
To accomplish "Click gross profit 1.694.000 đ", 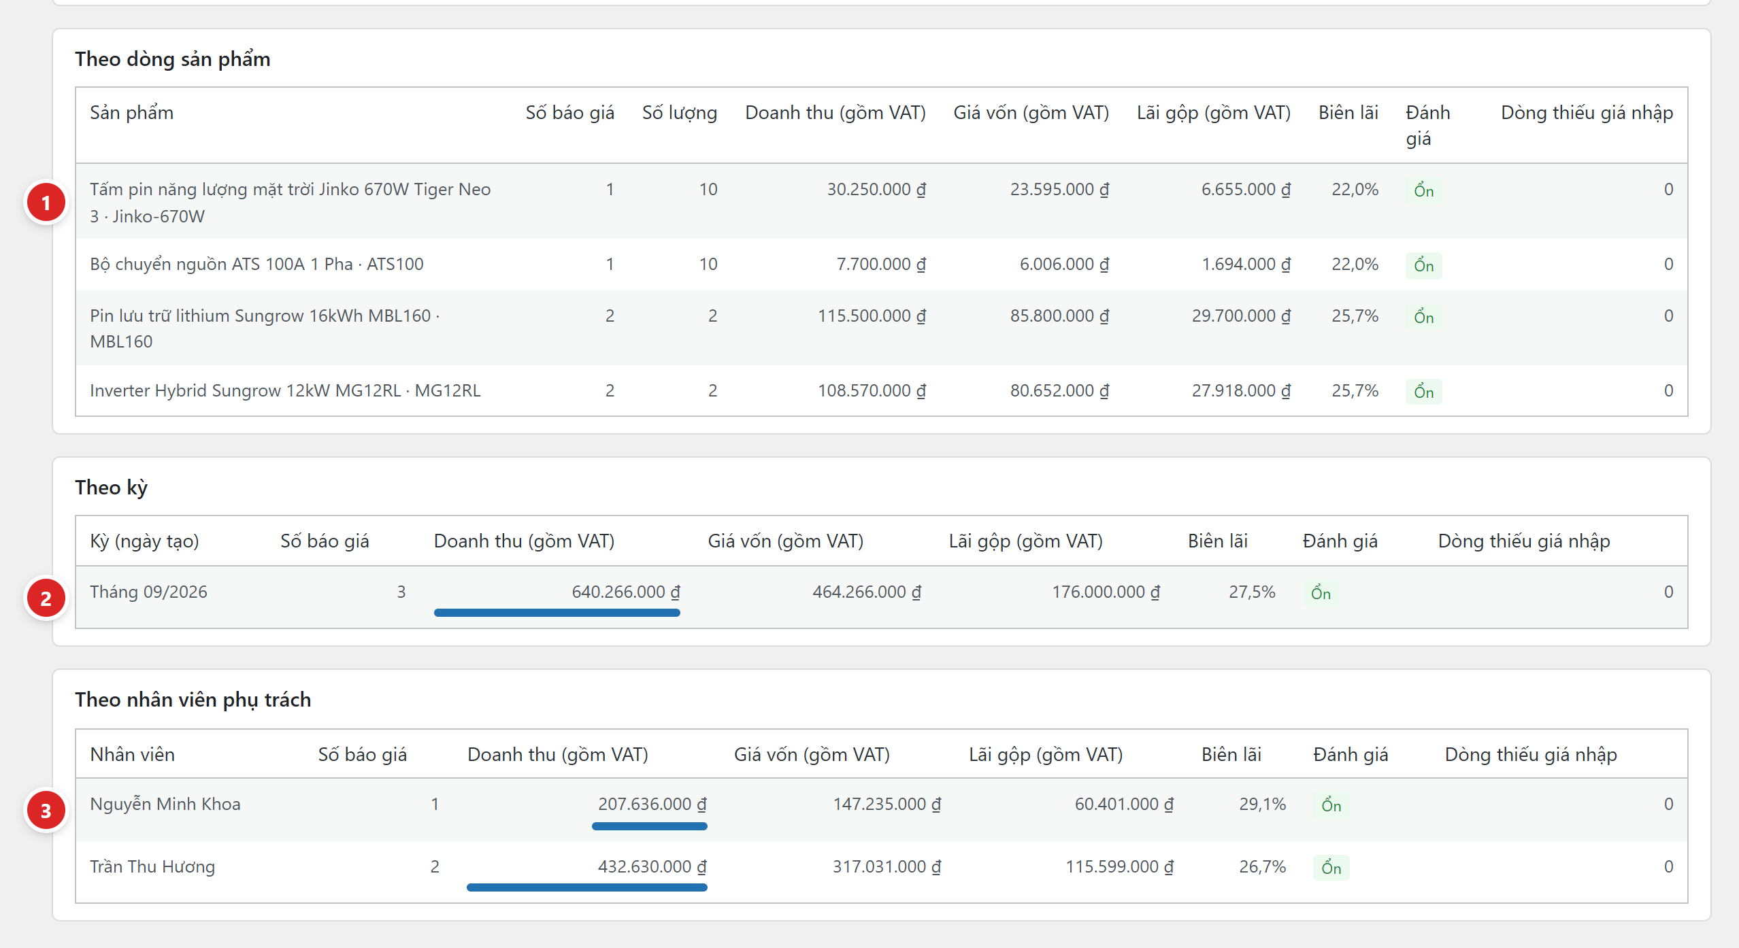I will click(1246, 264).
